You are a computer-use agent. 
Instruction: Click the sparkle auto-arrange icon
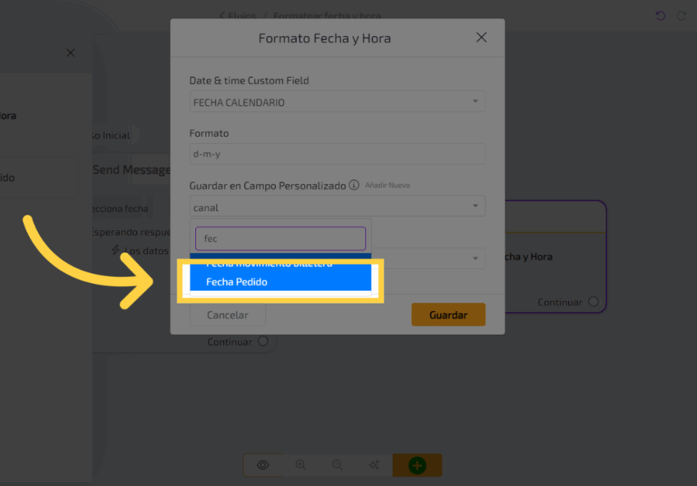point(374,465)
